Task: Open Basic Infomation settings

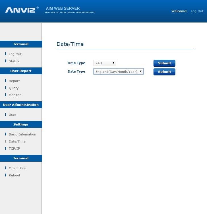Action: pos(22,134)
